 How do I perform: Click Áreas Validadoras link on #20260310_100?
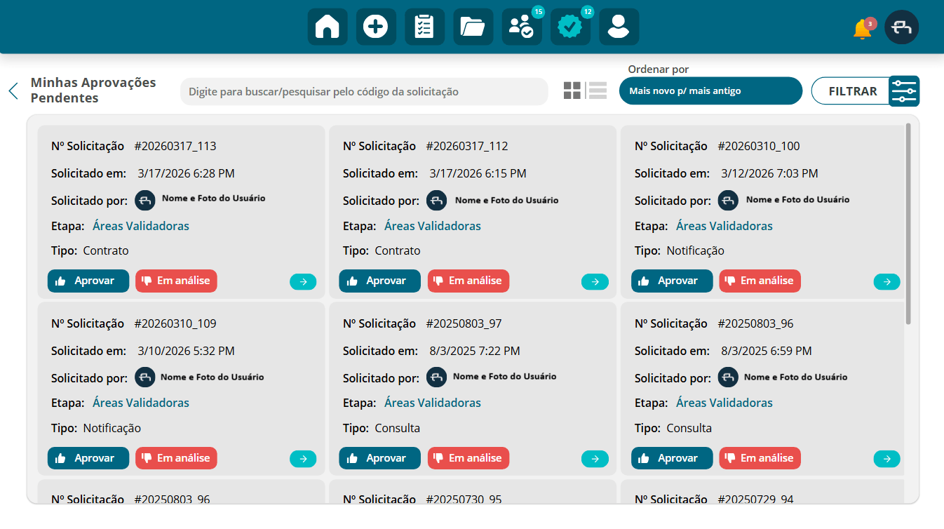[x=724, y=226]
